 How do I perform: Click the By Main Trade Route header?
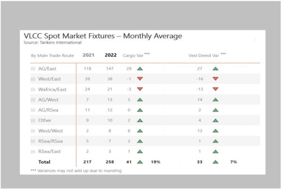pos(52,56)
